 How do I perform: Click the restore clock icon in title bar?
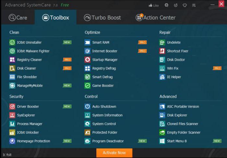[176, 6]
